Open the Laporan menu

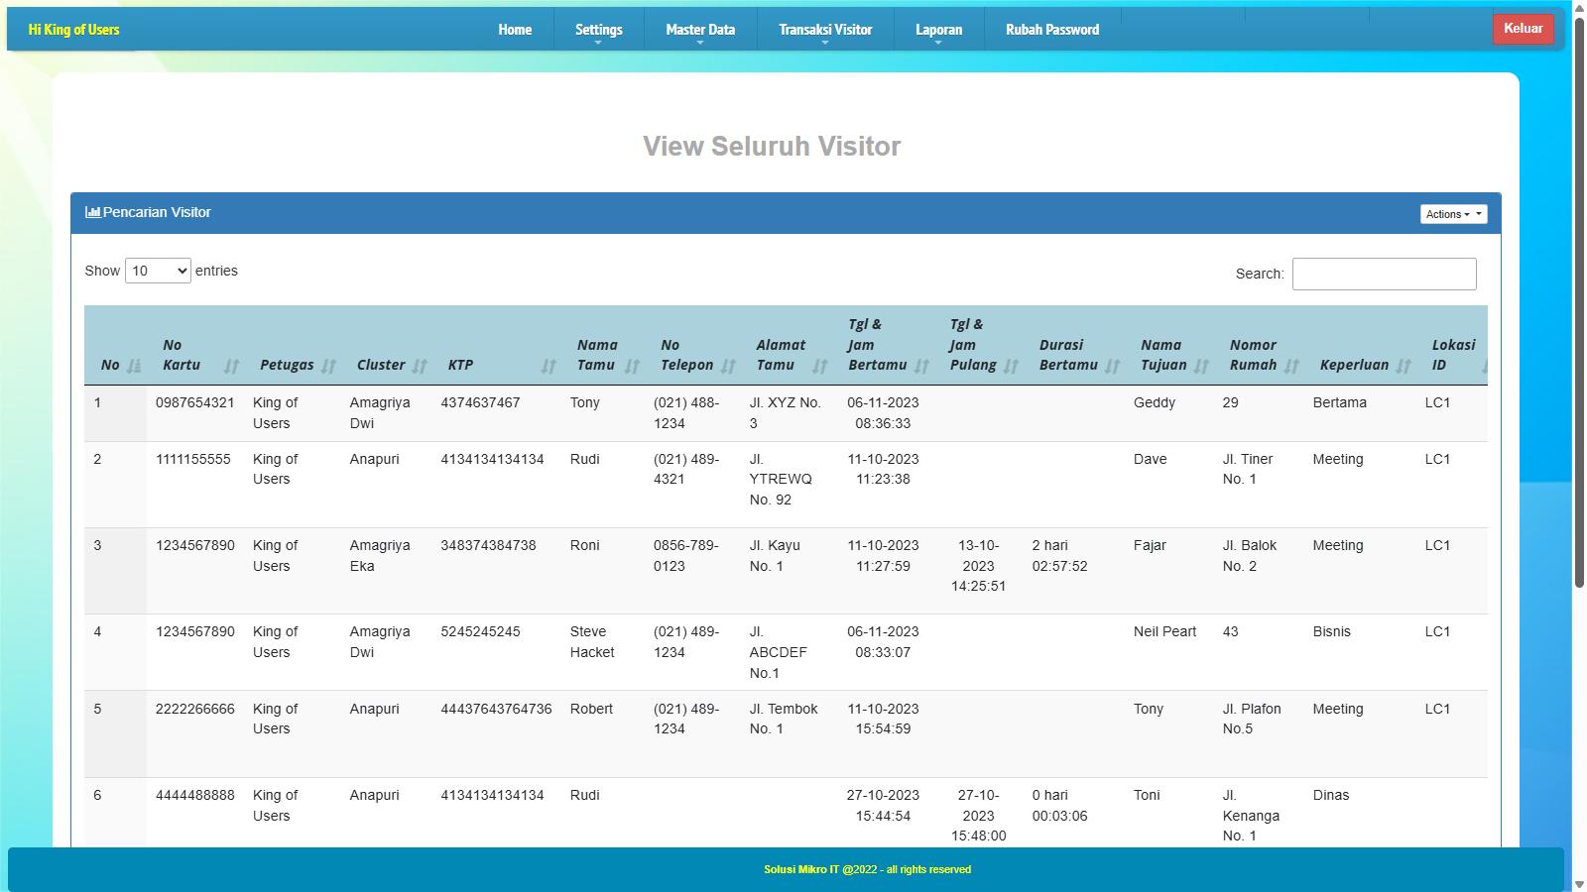click(x=938, y=30)
